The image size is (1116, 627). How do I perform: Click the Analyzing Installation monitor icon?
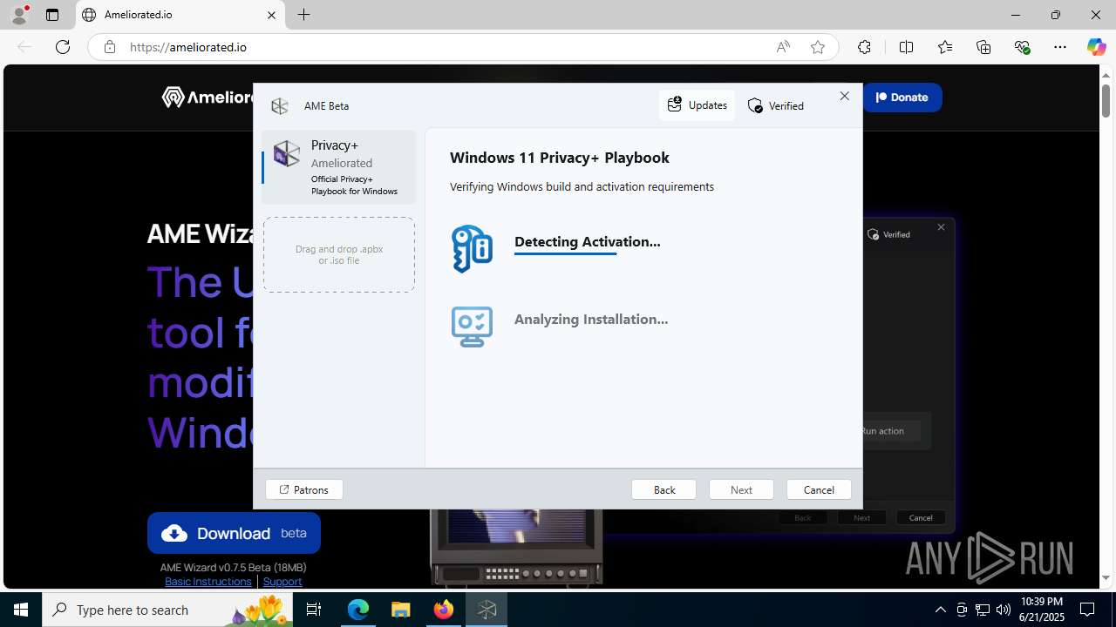coord(472,327)
